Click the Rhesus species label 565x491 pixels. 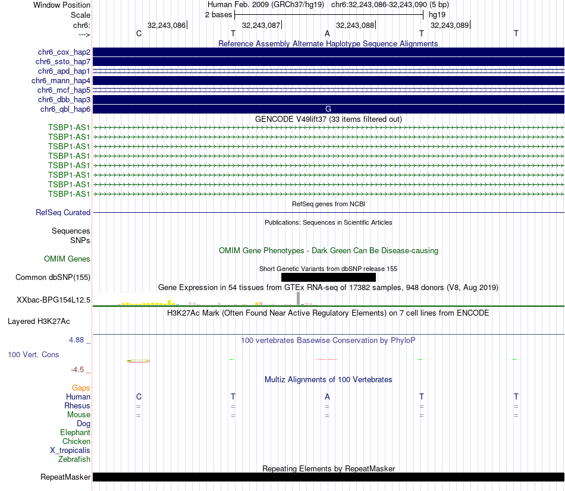click(x=77, y=406)
